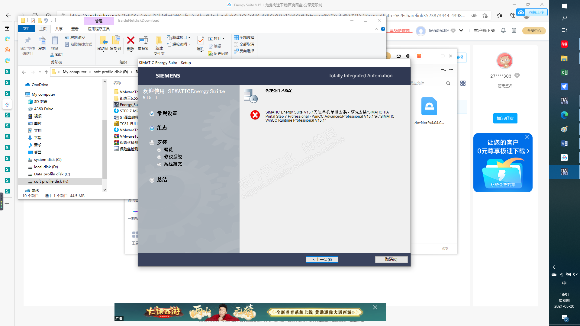Select the 安装 setup step radio
Image resolution: width=580 pixels, height=326 pixels.
tap(152, 143)
